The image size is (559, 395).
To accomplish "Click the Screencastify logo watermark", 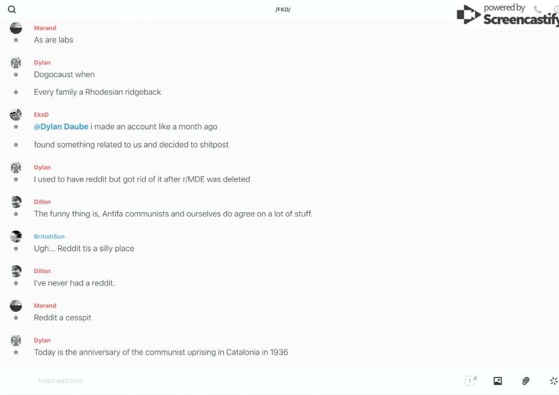I will click(x=507, y=15).
